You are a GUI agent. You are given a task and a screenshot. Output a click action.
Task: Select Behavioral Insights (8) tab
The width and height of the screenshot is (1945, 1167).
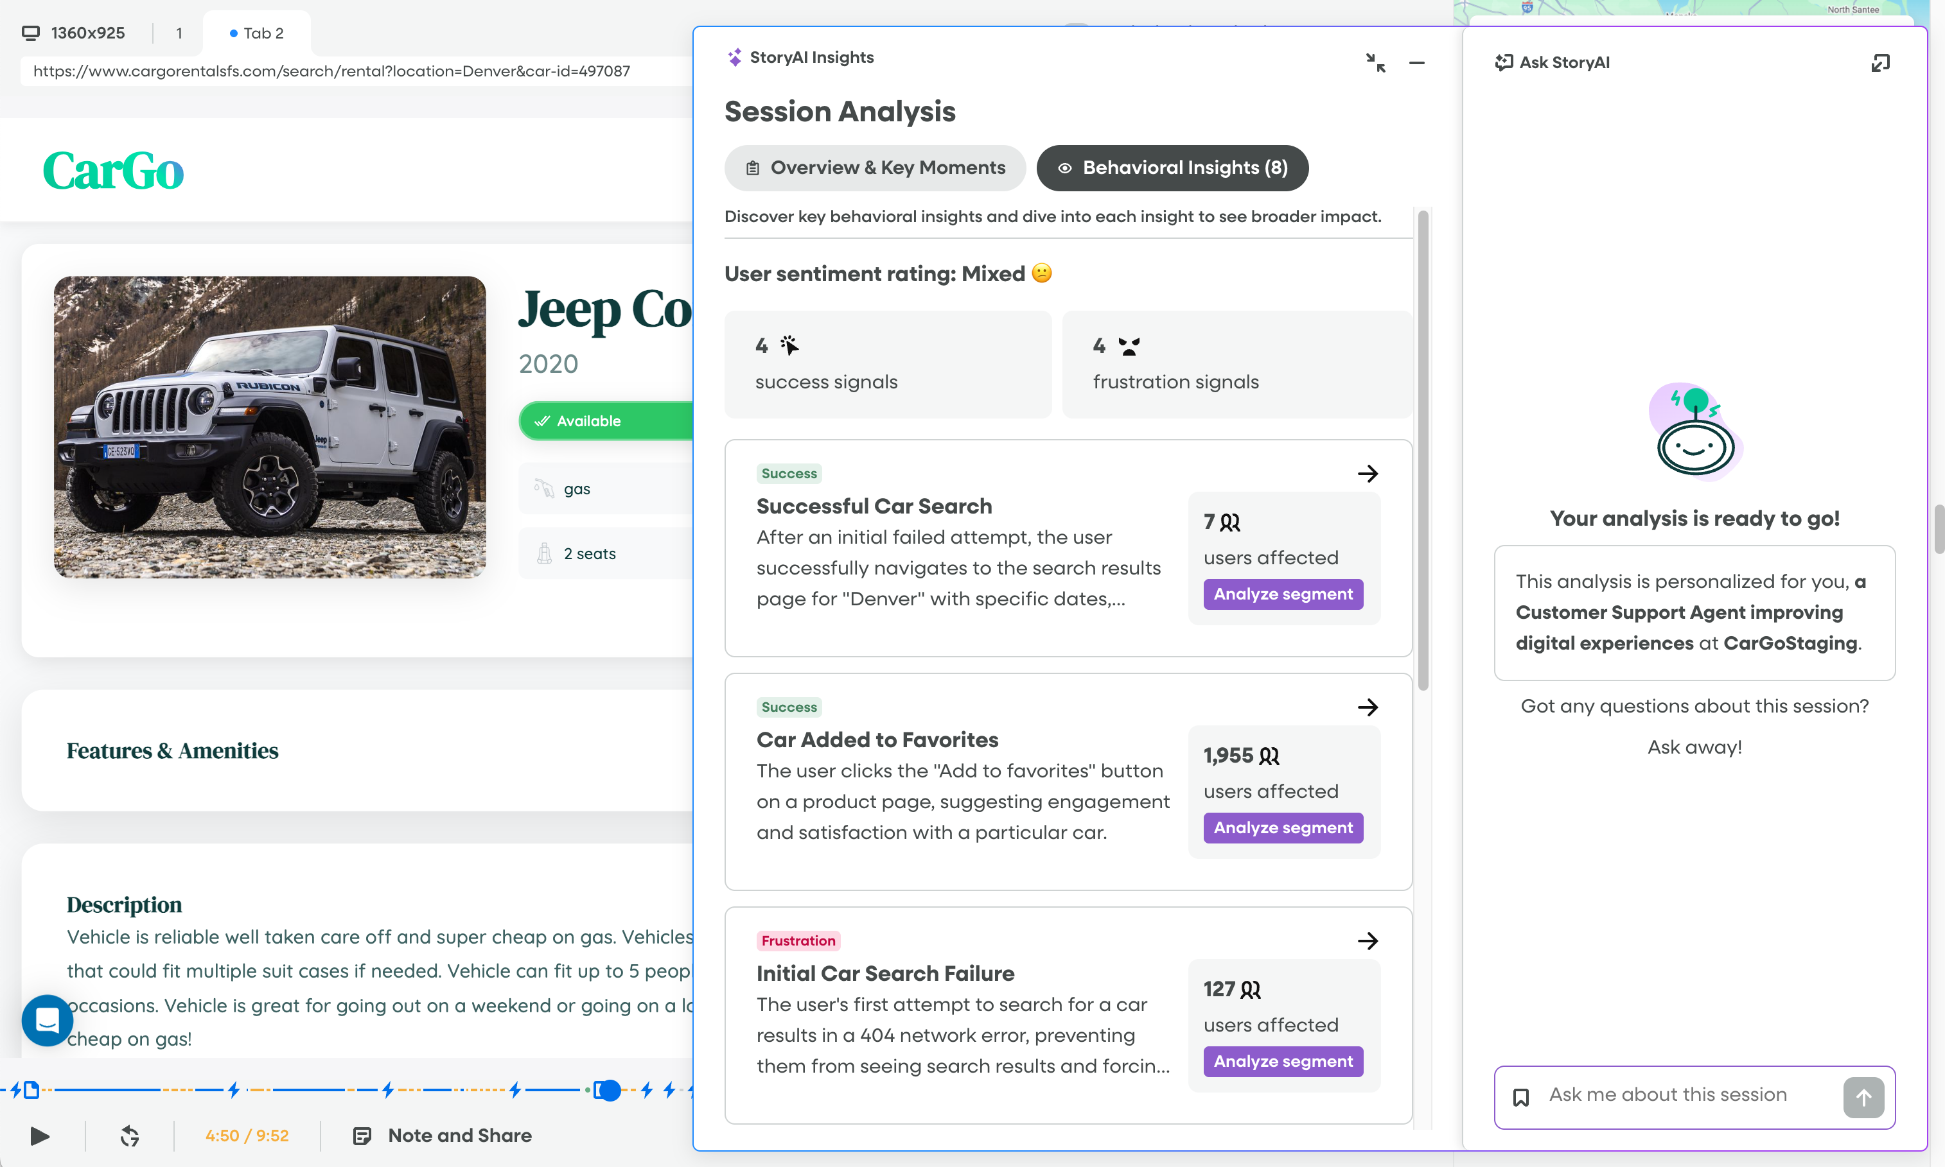[x=1172, y=168]
